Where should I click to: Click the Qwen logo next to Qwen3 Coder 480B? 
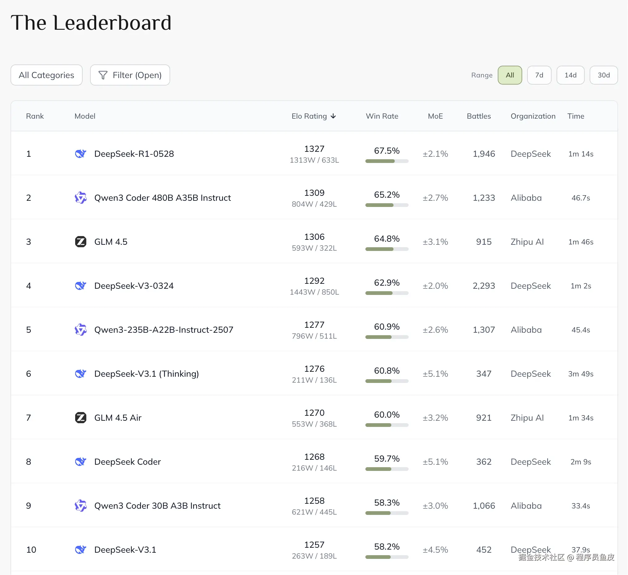[80, 198]
